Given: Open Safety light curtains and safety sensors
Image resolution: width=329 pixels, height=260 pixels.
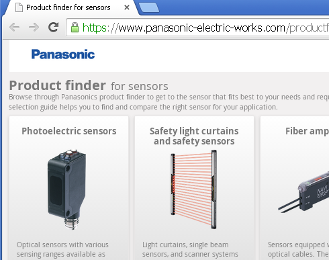Looking at the screenshot, I should click(x=194, y=136).
